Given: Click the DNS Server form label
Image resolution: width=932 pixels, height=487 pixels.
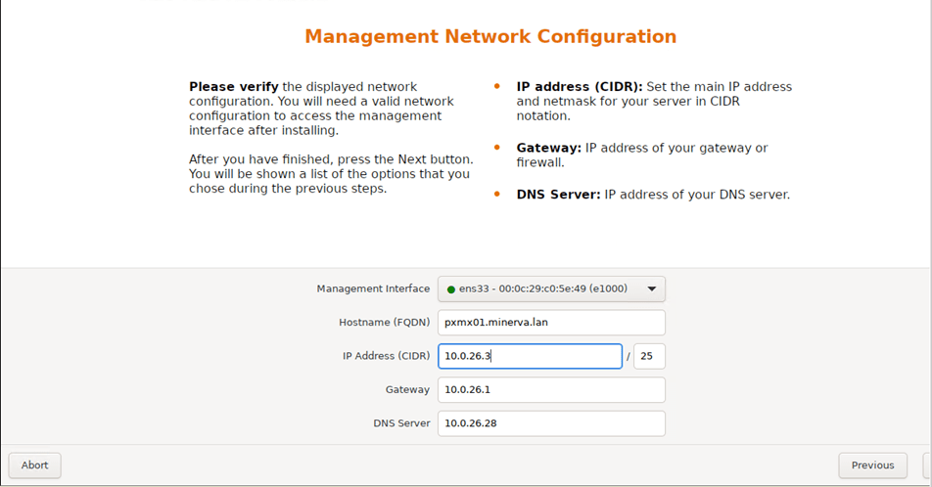Looking at the screenshot, I should (x=401, y=423).
